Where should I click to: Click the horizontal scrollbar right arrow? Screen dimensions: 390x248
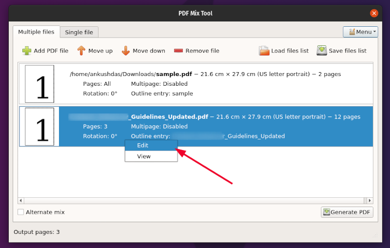[x=370, y=200]
